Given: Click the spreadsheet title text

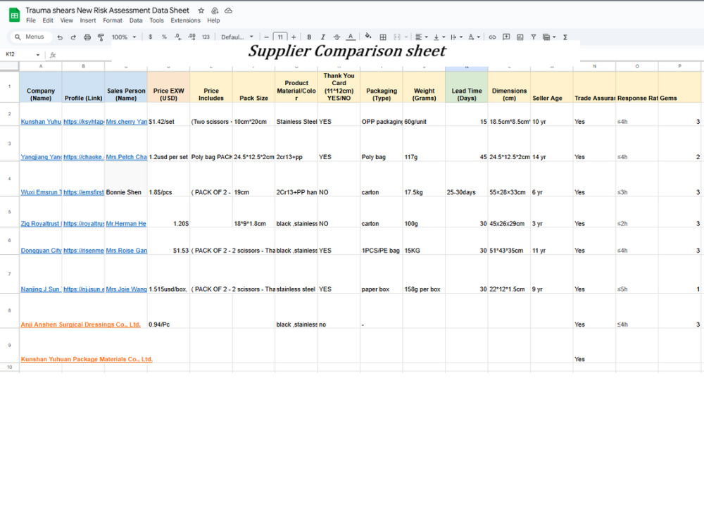Looking at the screenshot, I should 107,11.
